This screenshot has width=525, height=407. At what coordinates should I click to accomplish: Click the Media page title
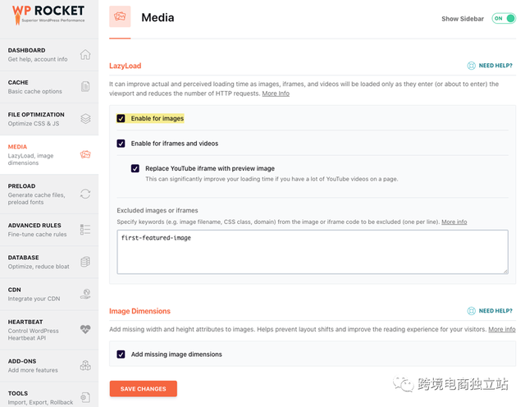click(157, 17)
